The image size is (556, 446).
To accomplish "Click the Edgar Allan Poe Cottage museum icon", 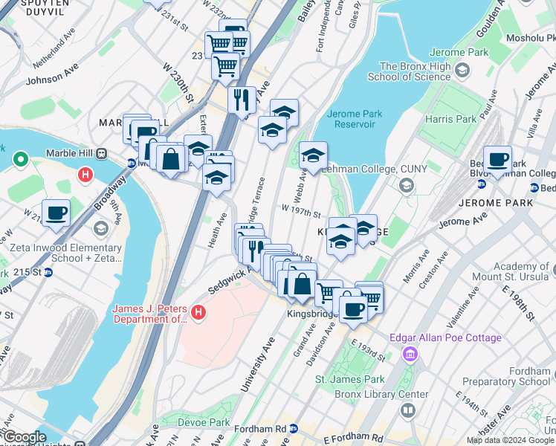I will [x=410, y=354].
